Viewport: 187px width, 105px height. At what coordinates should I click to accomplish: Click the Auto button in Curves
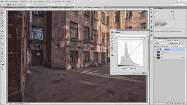[145, 38]
